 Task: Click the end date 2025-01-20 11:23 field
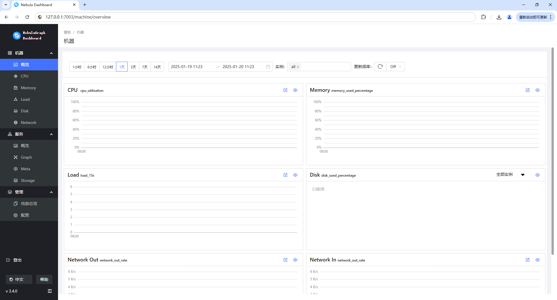[238, 67]
